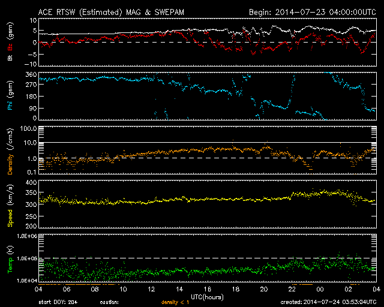Click the '00' midnight label on the time axis

click(320, 289)
